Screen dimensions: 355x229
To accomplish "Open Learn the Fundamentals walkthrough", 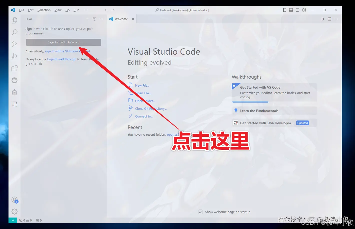I will 274,111.
